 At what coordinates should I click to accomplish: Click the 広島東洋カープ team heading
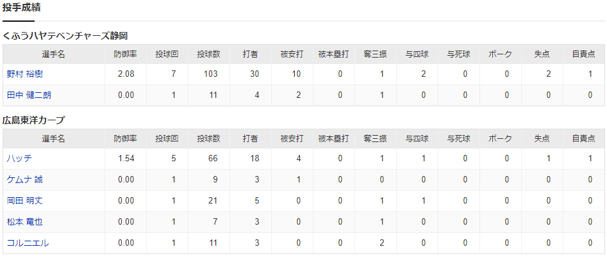33,120
